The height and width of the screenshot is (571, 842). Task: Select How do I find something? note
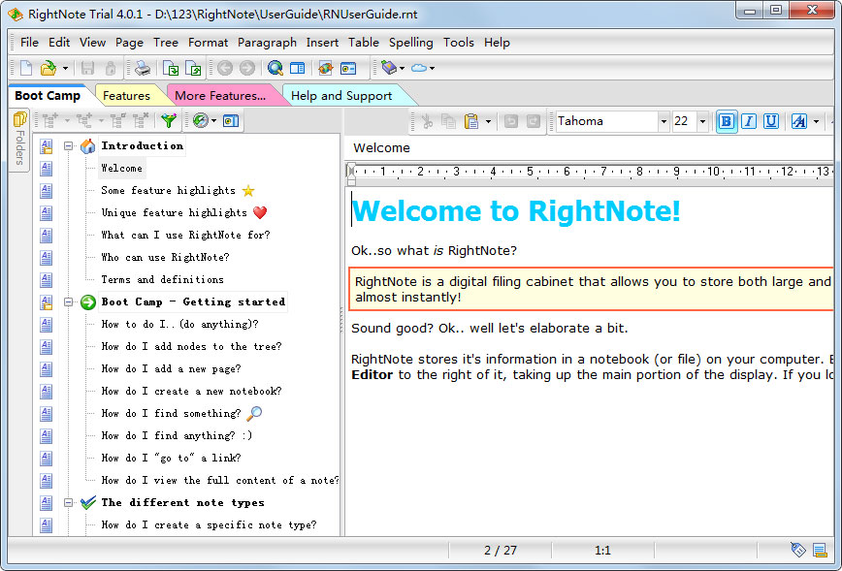(171, 414)
